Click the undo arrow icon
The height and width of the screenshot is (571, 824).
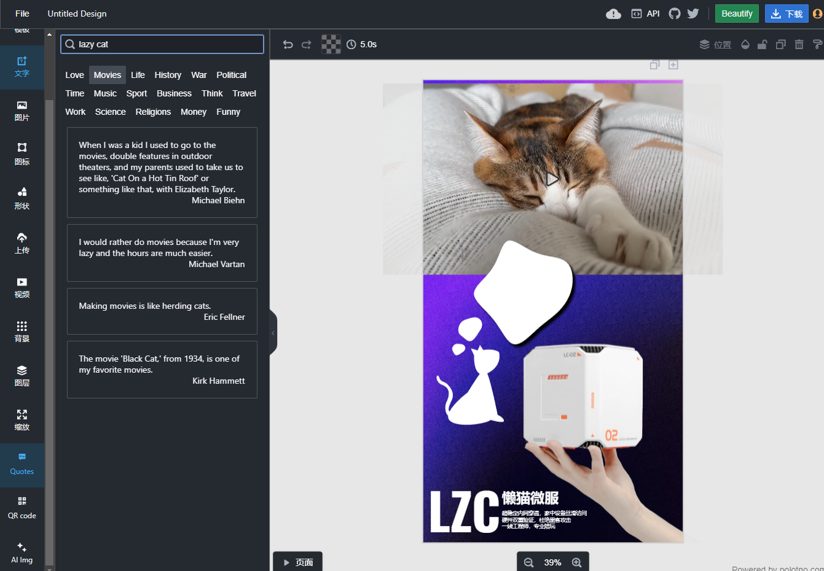288,44
